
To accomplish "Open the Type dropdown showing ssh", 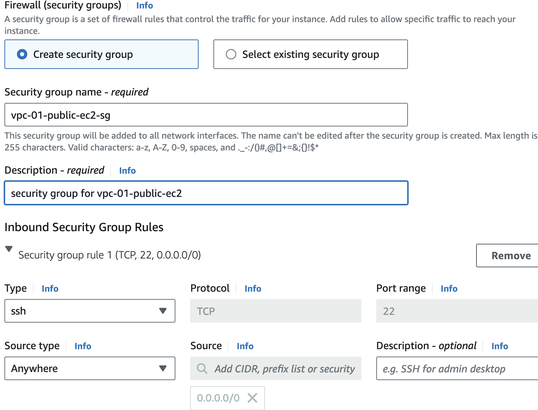I will (x=90, y=311).
